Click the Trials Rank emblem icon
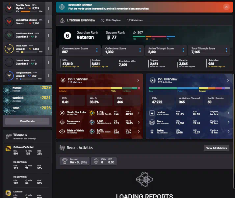 point(9,49)
